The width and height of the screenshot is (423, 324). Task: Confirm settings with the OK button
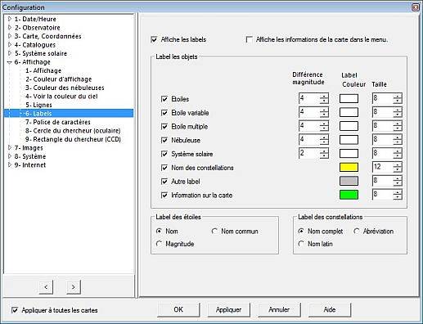178,309
